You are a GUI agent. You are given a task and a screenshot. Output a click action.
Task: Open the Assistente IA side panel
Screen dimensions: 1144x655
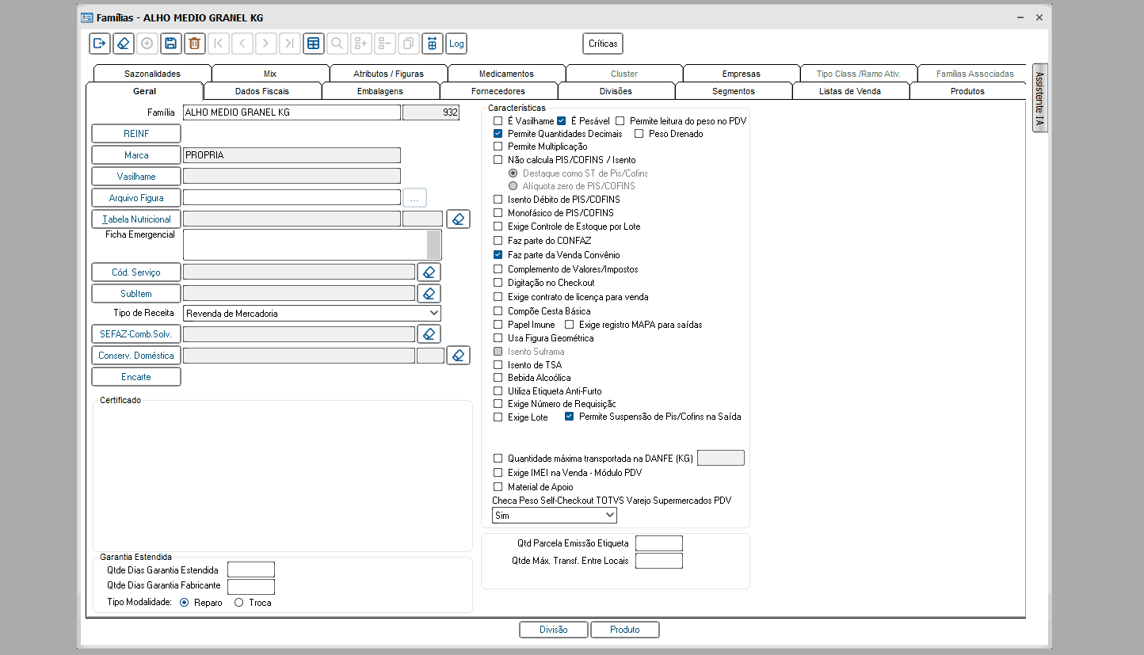pyautogui.click(x=1039, y=98)
